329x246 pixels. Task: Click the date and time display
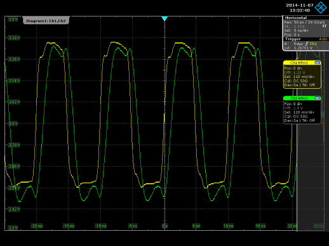click(299, 8)
